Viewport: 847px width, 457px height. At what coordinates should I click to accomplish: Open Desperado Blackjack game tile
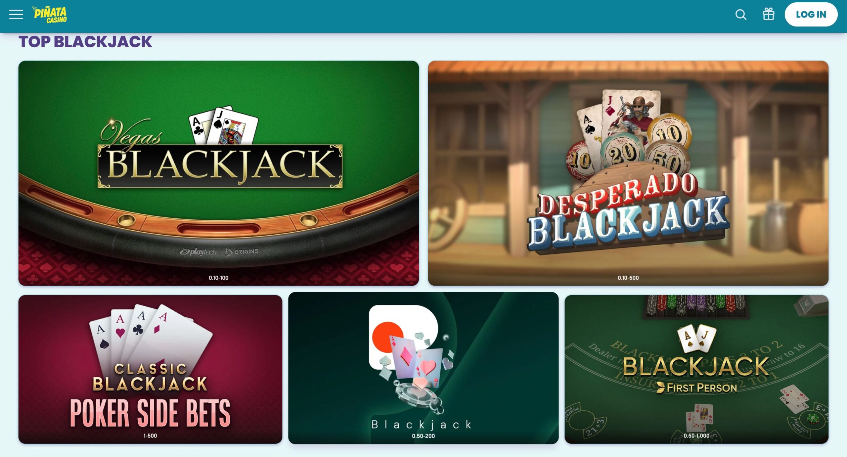[628, 173]
